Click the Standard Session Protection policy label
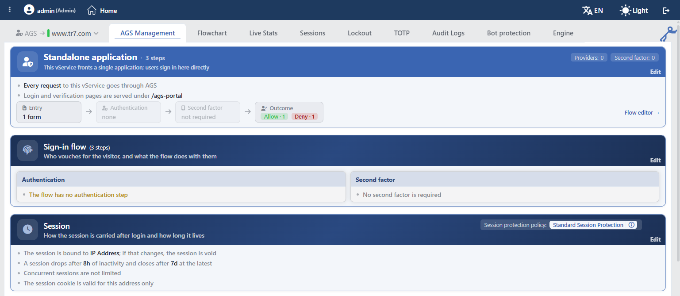 pos(588,225)
